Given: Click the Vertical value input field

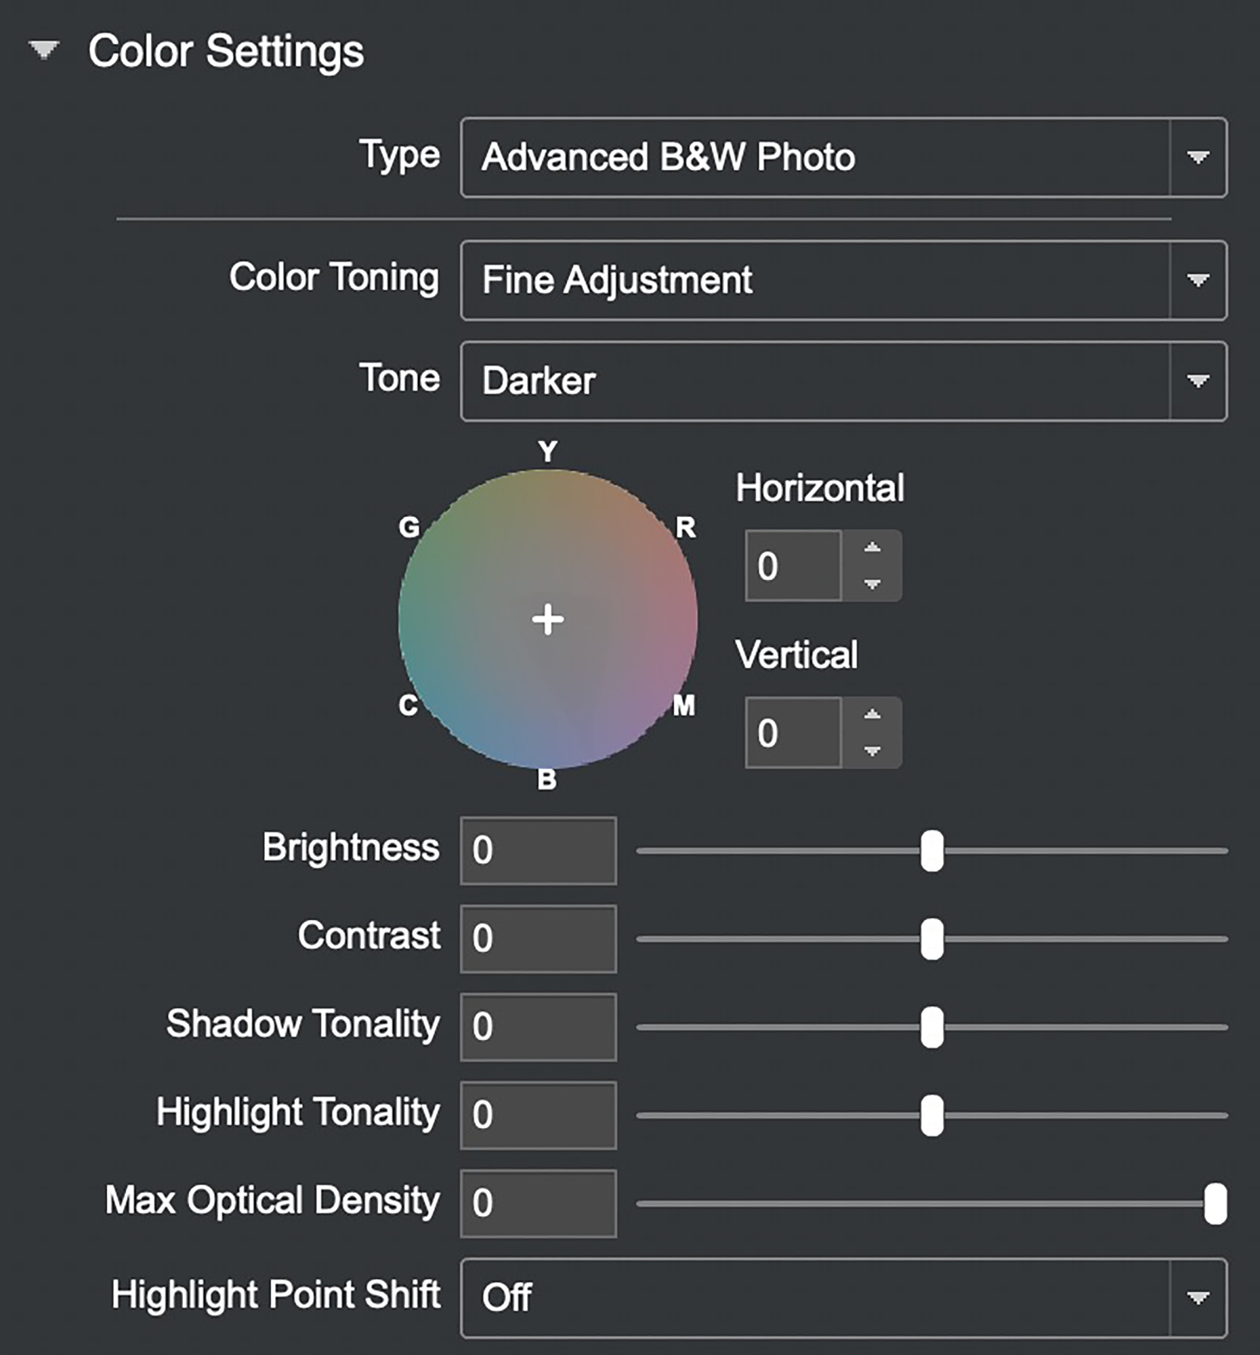Looking at the screenshot, I should (794, 732).
